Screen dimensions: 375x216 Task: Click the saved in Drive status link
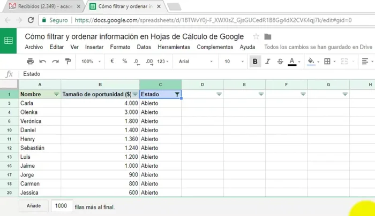(x=319, y=47)
